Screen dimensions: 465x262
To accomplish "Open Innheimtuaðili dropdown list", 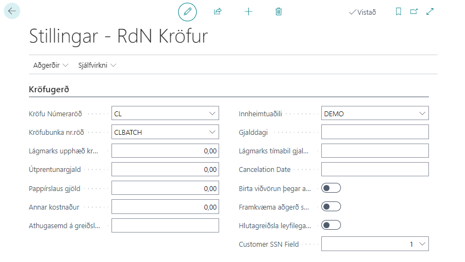I will coord(422,114).
